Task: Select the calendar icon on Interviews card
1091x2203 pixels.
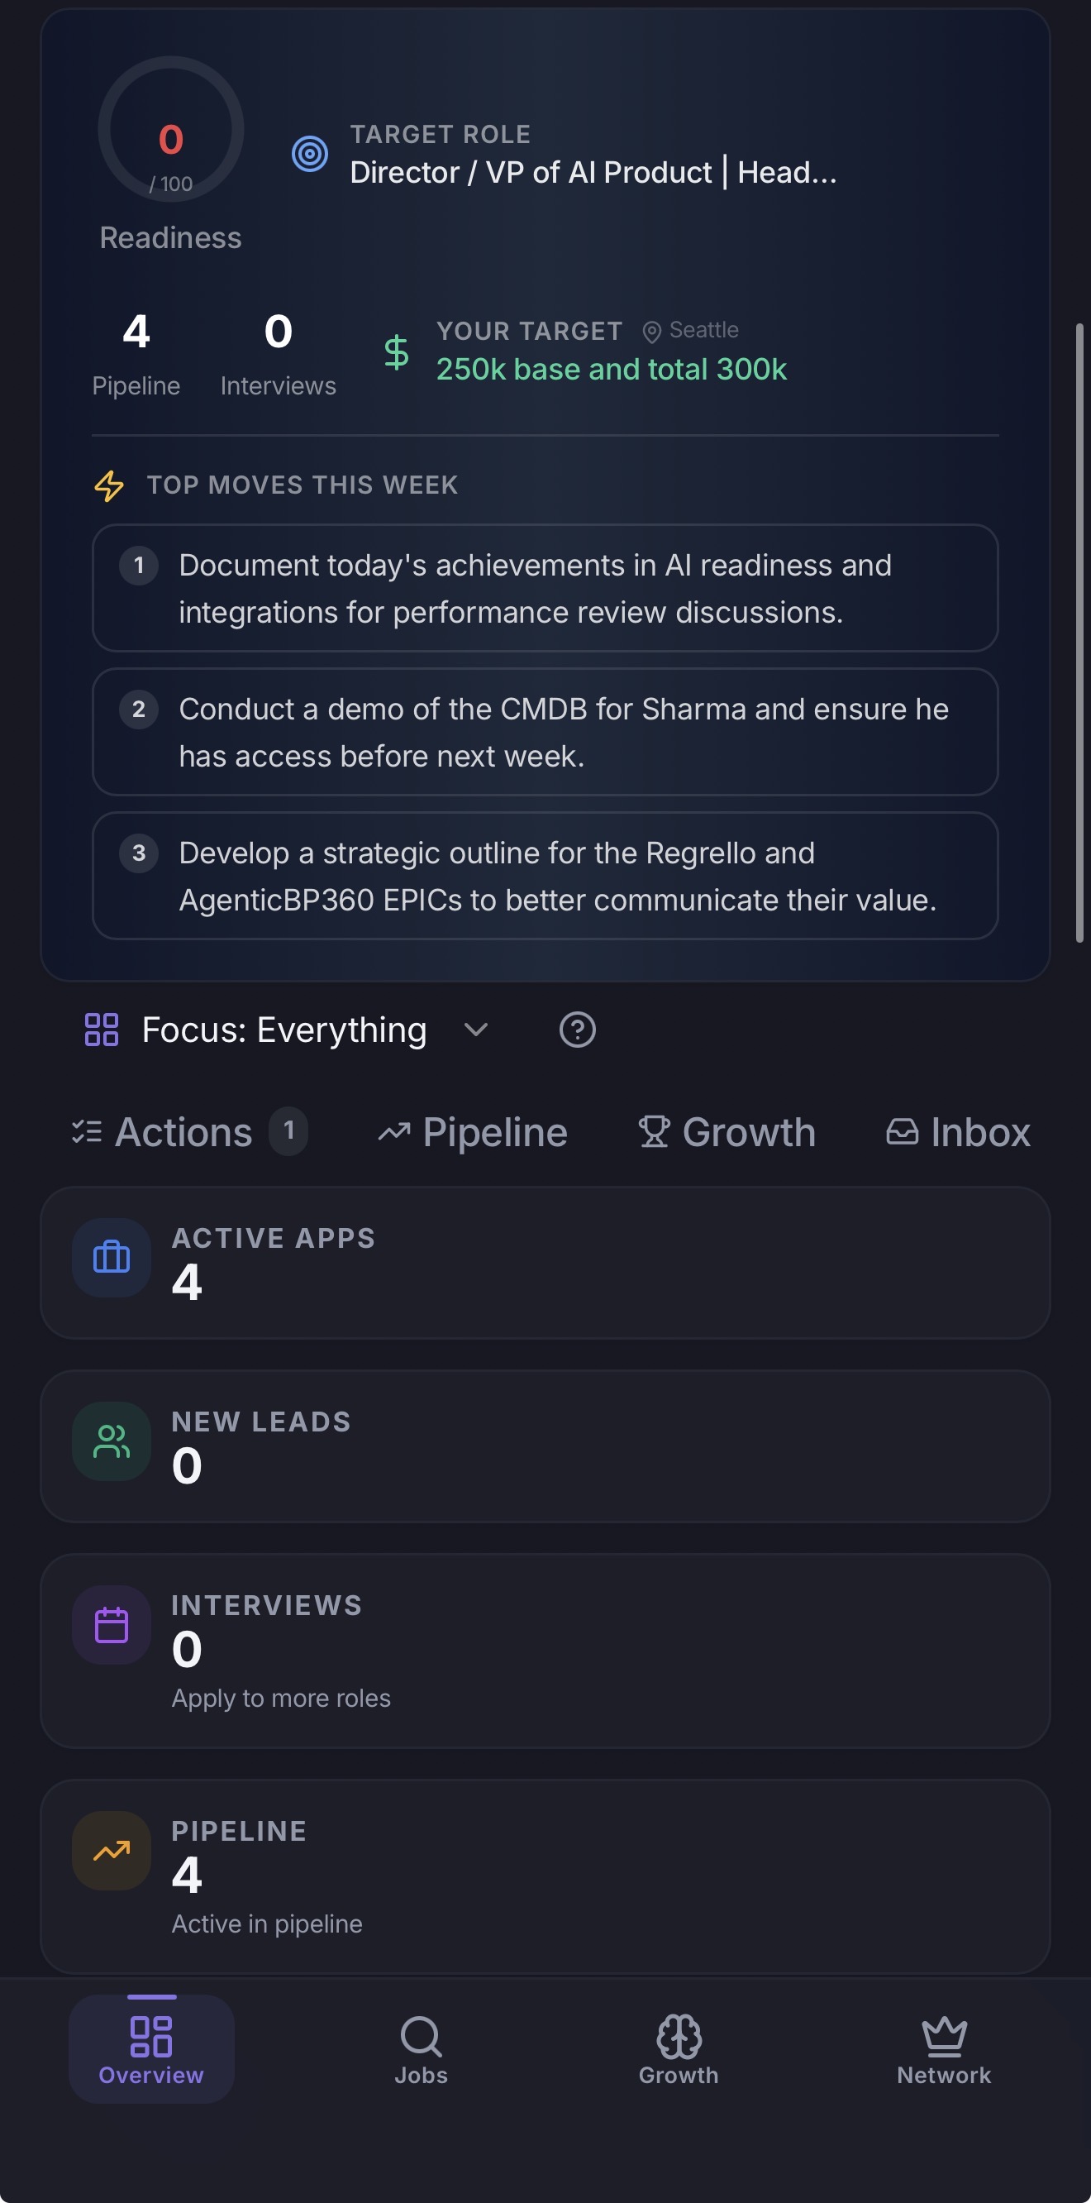Action: point(110,1625)
